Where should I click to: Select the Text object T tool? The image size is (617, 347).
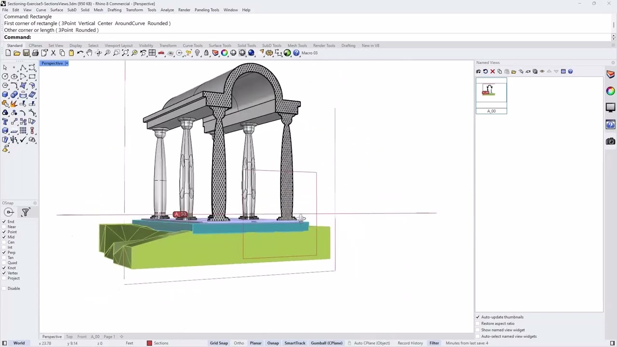tap(5, 122)
